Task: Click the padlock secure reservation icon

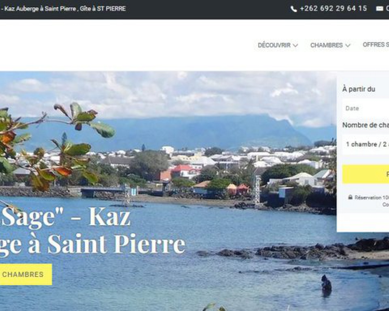Action: click(x=350, y=197)
